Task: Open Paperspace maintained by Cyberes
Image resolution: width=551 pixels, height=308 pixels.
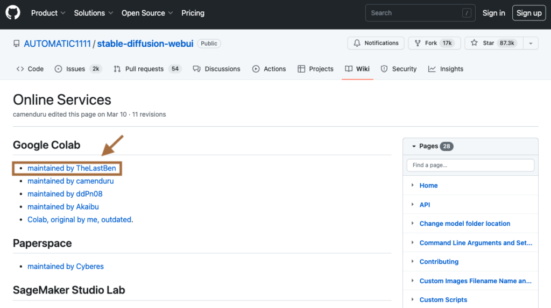Action: tap(66, 266)
